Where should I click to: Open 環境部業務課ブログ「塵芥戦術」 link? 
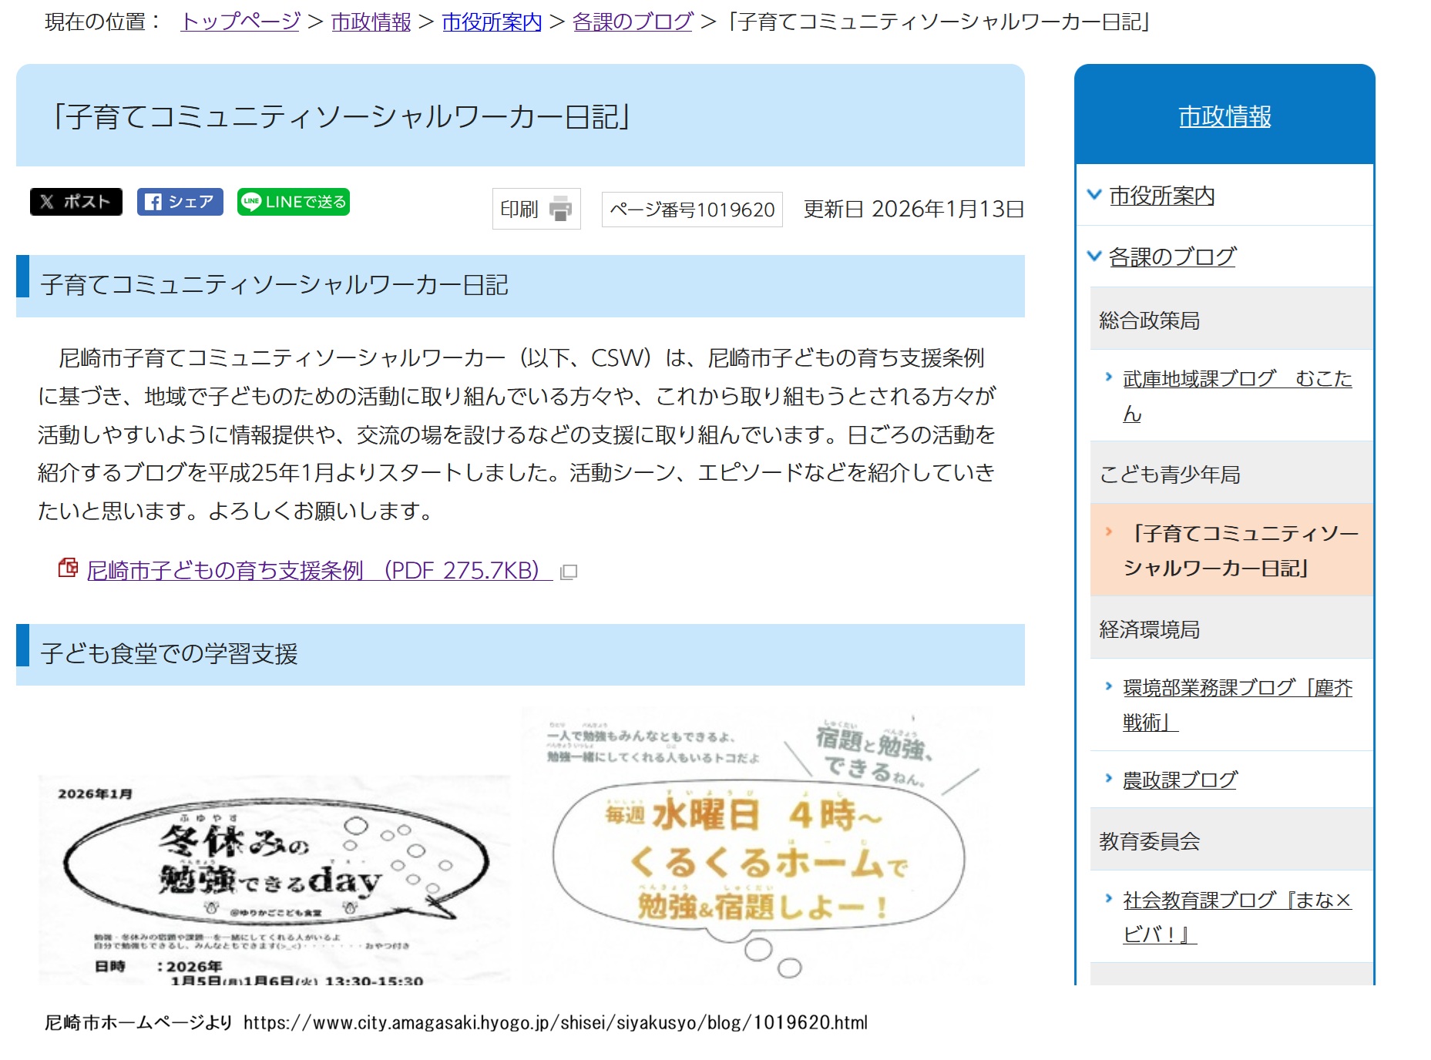1237,704
